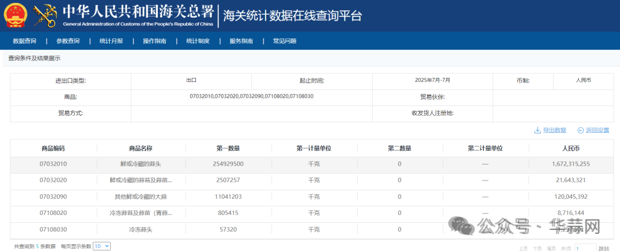Viewport: 620px width, 251px height.
Task: Click quantity value 805415
Action: (x=228, y=213)
